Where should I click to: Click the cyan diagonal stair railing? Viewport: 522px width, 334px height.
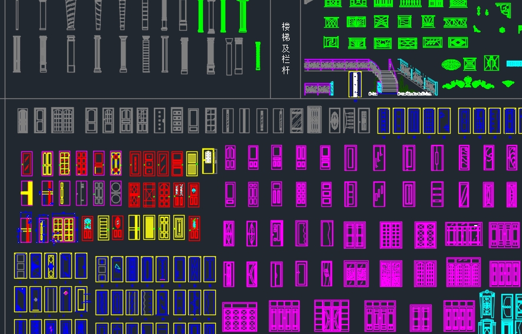(x=417, y=77)
